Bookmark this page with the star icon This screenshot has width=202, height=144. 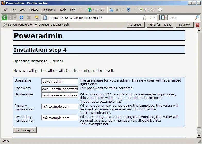(145, 17)
